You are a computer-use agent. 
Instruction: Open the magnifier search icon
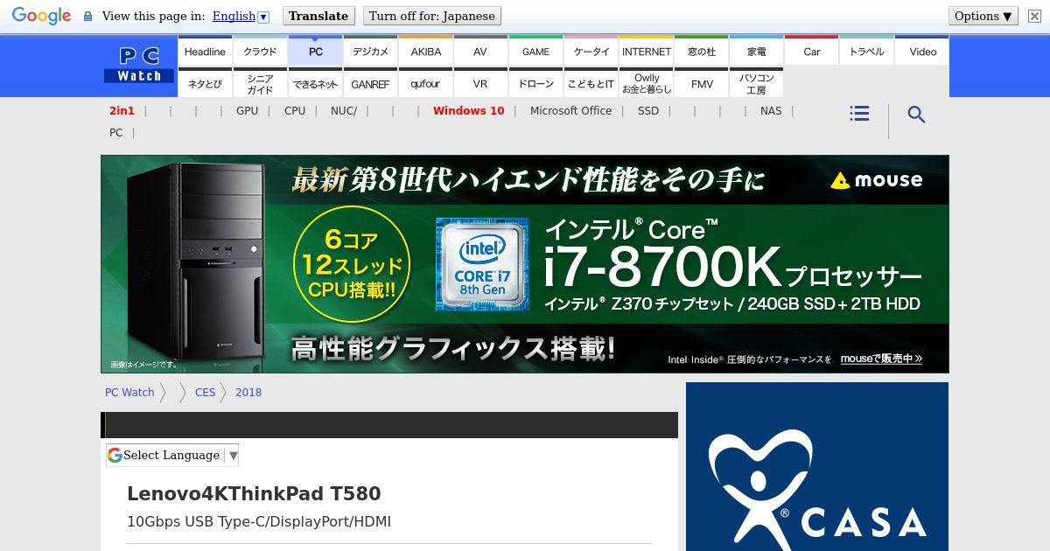916,115
